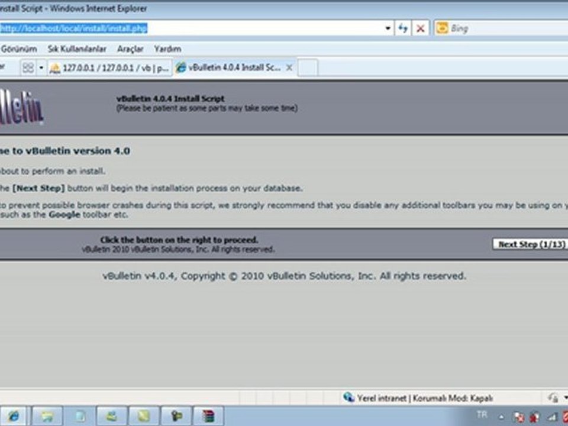Open the Yardım menu
The image size is (568, 426).
(x=167, y=49)
